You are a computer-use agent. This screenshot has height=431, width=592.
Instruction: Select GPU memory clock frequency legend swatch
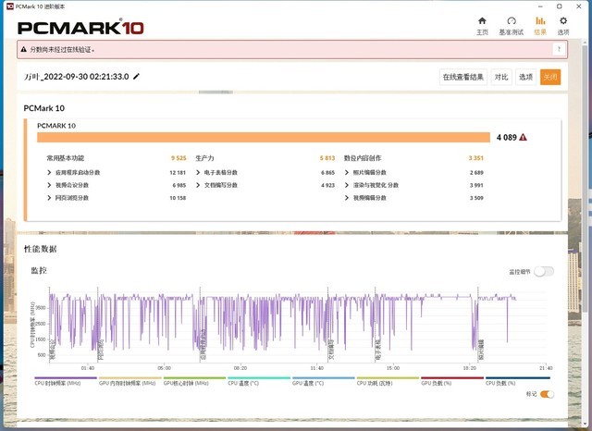pyautogui.click(x=129, y=377)
